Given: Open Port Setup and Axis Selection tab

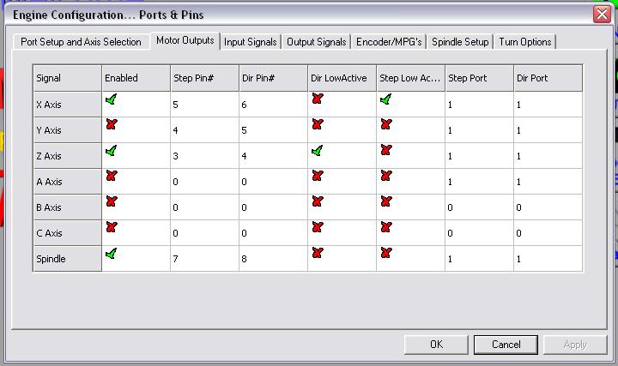Looking at the screenshot, I should pos(81,42).
